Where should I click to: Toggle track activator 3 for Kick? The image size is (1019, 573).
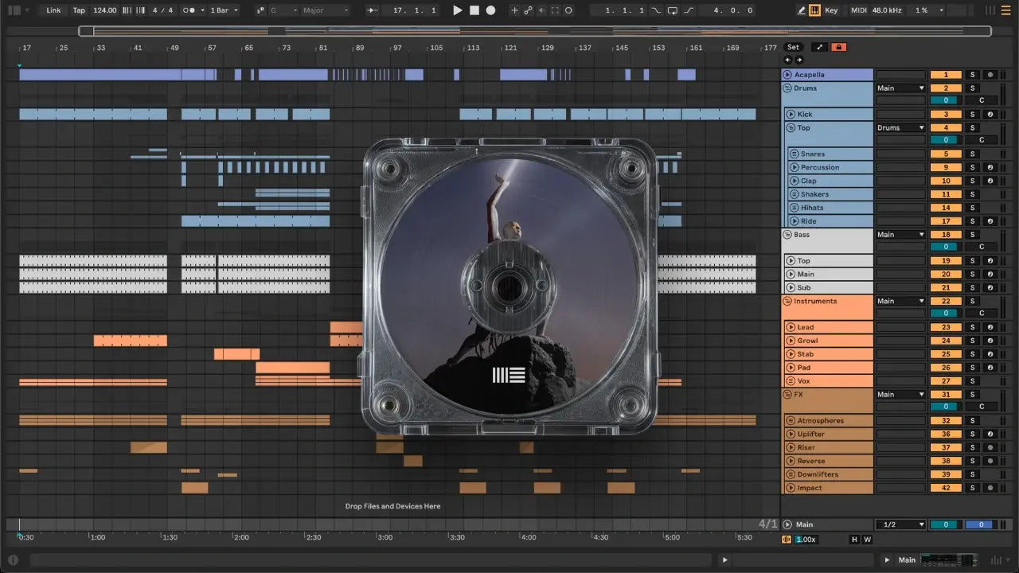click(x=946, y=115)
